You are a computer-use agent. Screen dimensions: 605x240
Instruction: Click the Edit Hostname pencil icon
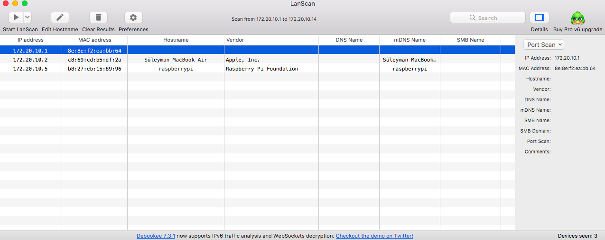pos(60,18)
